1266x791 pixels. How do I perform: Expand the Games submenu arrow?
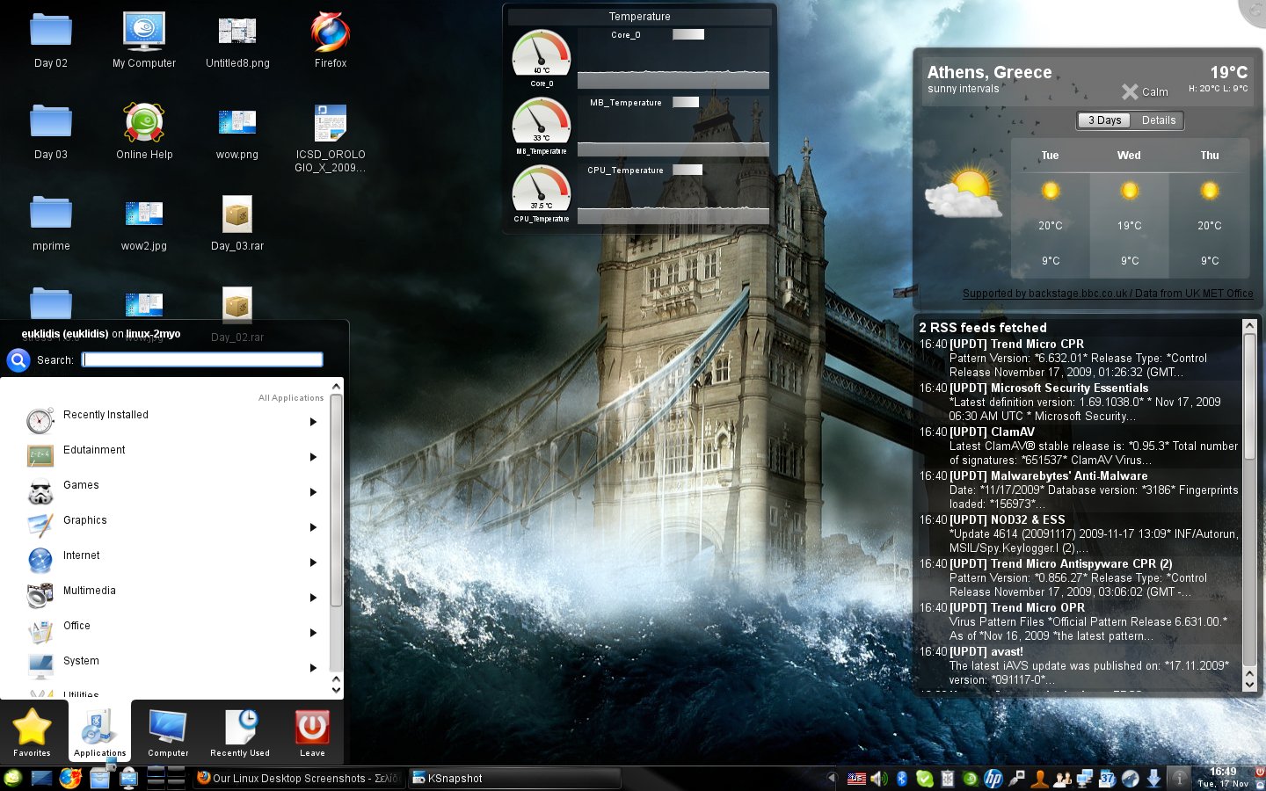(x=313, y=492)
